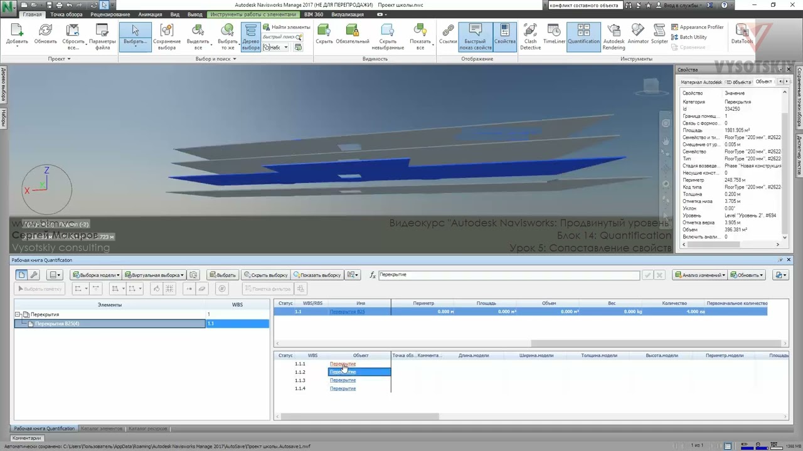Open the Clash Detective tool

click(530, 38)
